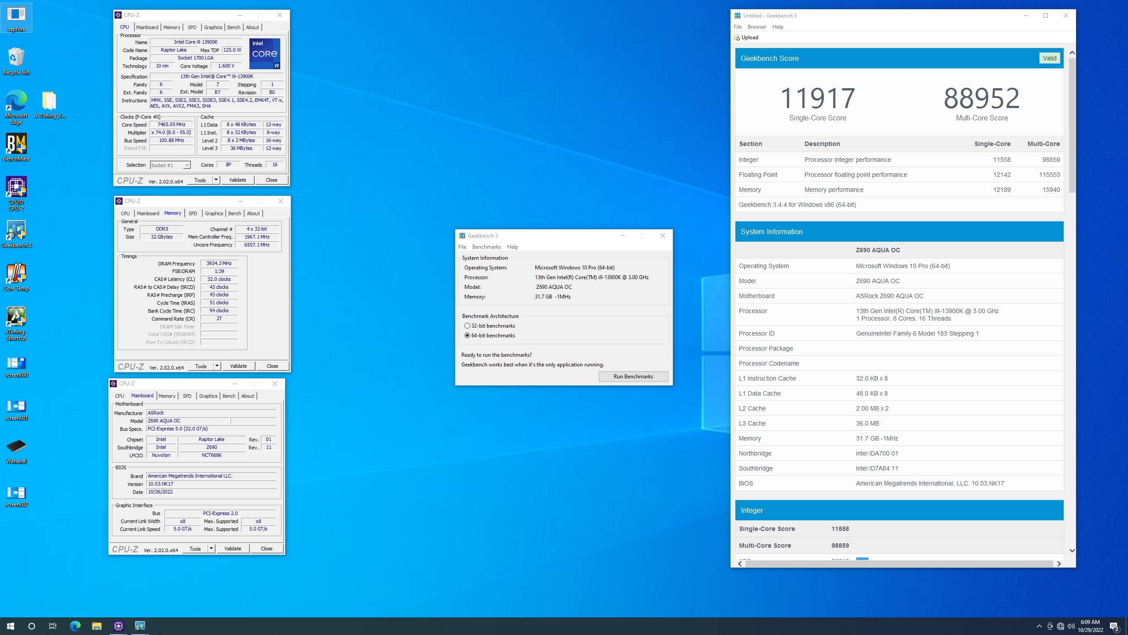Open the notification center icon
1128x635 pixels.
pyautogui.click(x=1114, y=626)
